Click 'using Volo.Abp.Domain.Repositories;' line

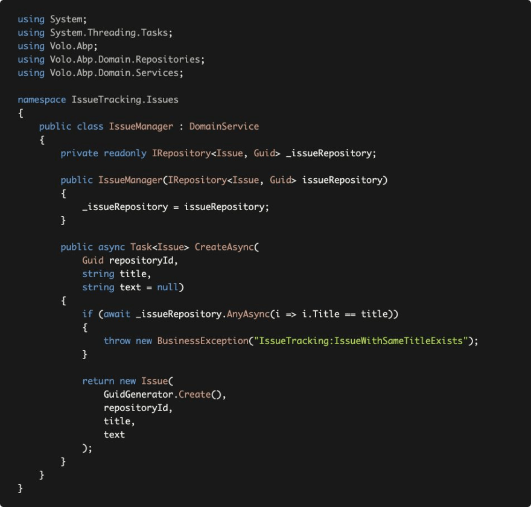coord(111,60)
